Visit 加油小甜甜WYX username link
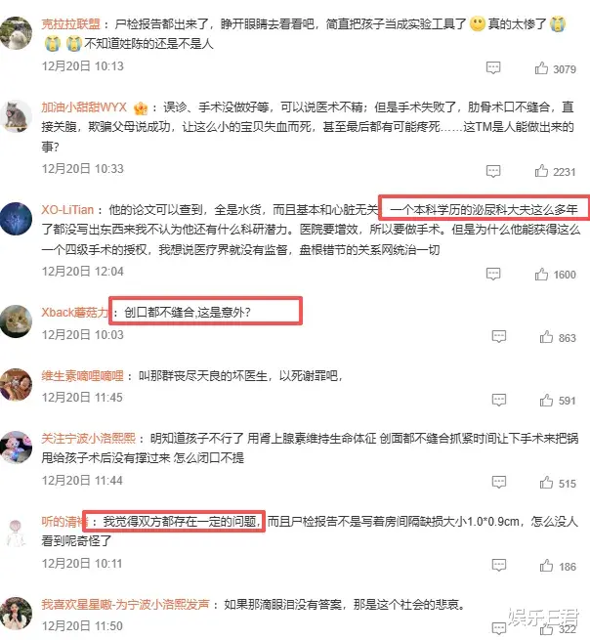Viewport: 590px width, 640px height. point(84,107)
